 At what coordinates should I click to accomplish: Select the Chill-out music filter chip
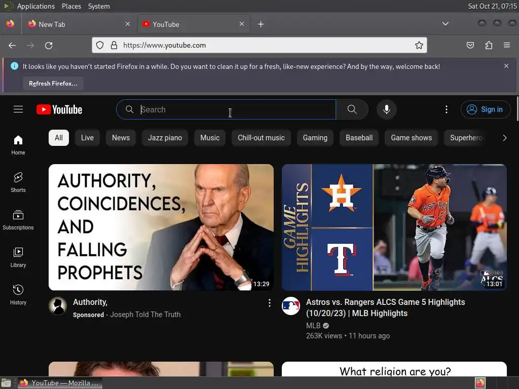pyautogui.click(x=261, y=138)
